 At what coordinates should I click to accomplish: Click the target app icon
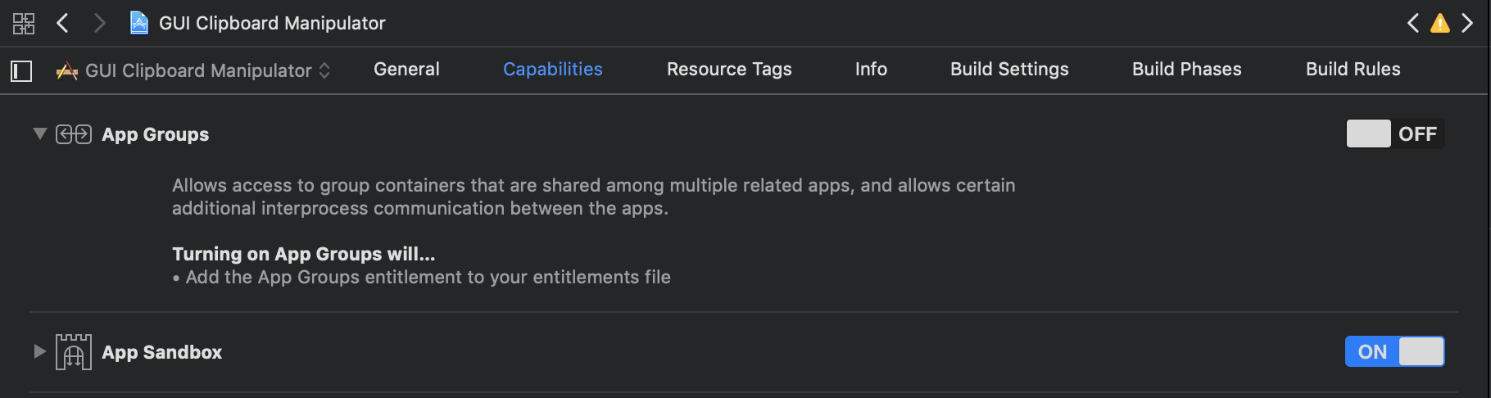pos(67,71)
